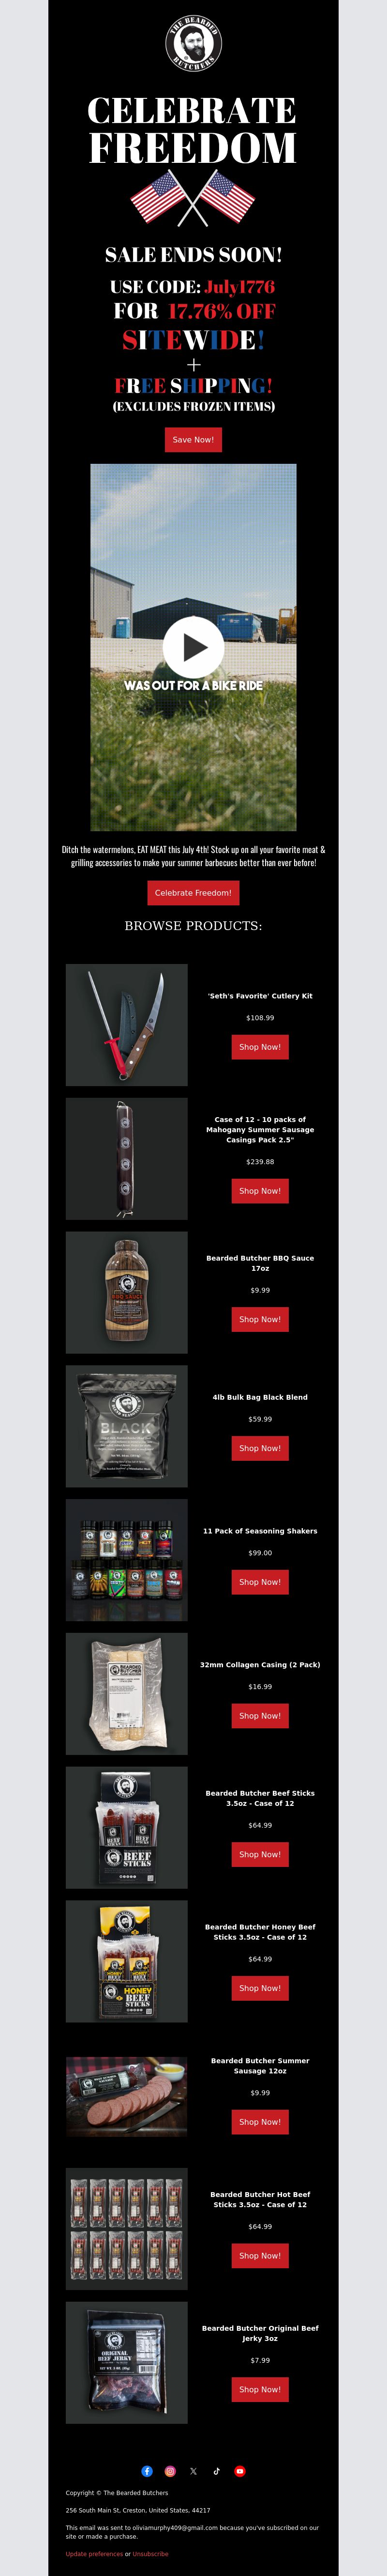Open the Facebook social icon
The height and width of the screenshot is (2576, 387).
pos(147,2470)
